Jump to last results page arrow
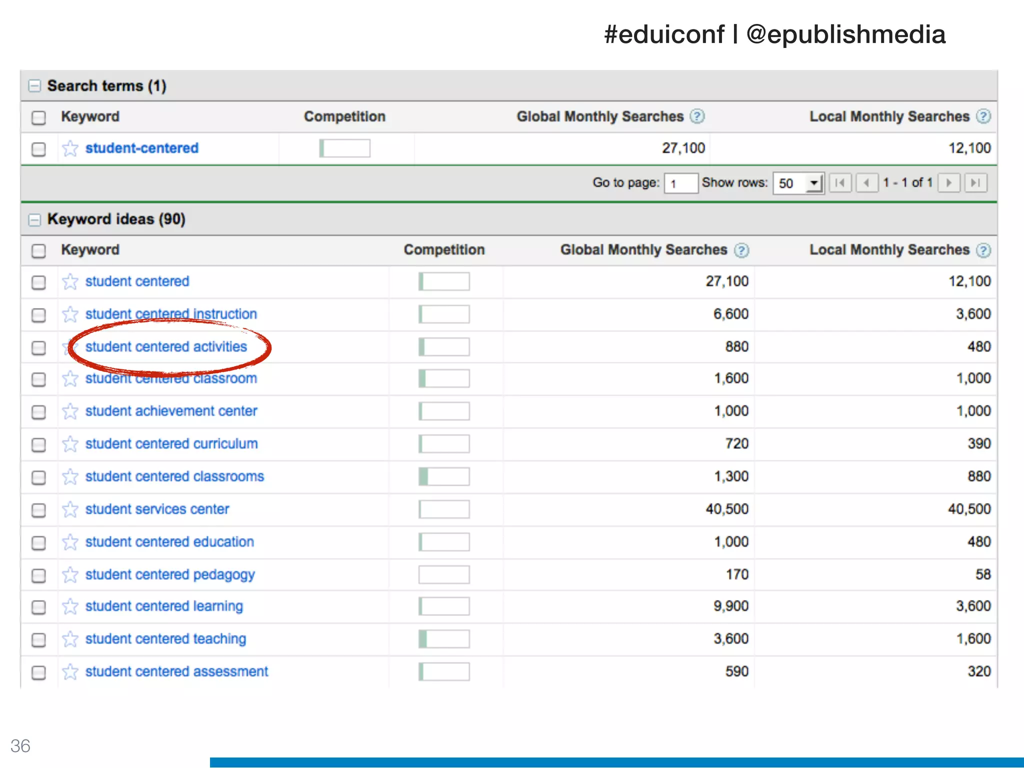The image size is (1024, 768). [975, 183]
